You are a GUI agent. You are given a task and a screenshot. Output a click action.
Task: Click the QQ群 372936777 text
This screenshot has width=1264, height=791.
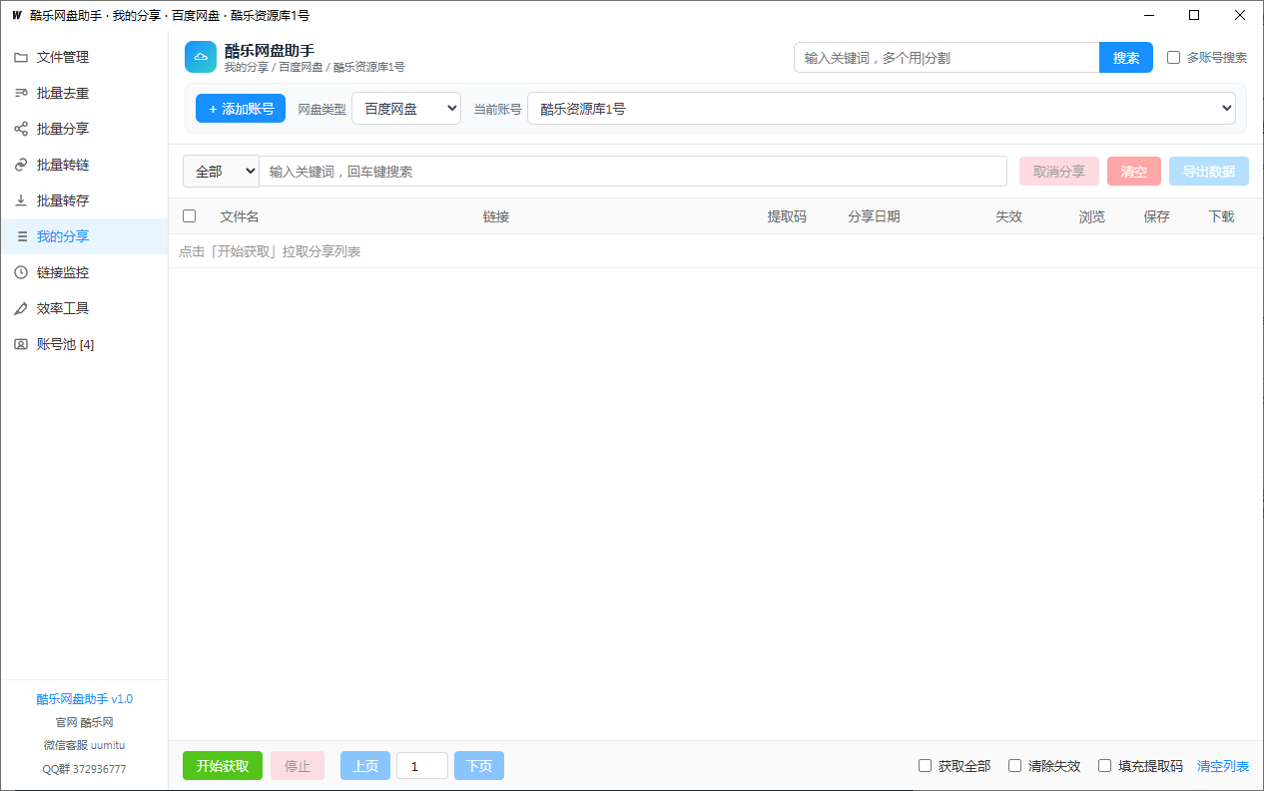coord(85,769)
